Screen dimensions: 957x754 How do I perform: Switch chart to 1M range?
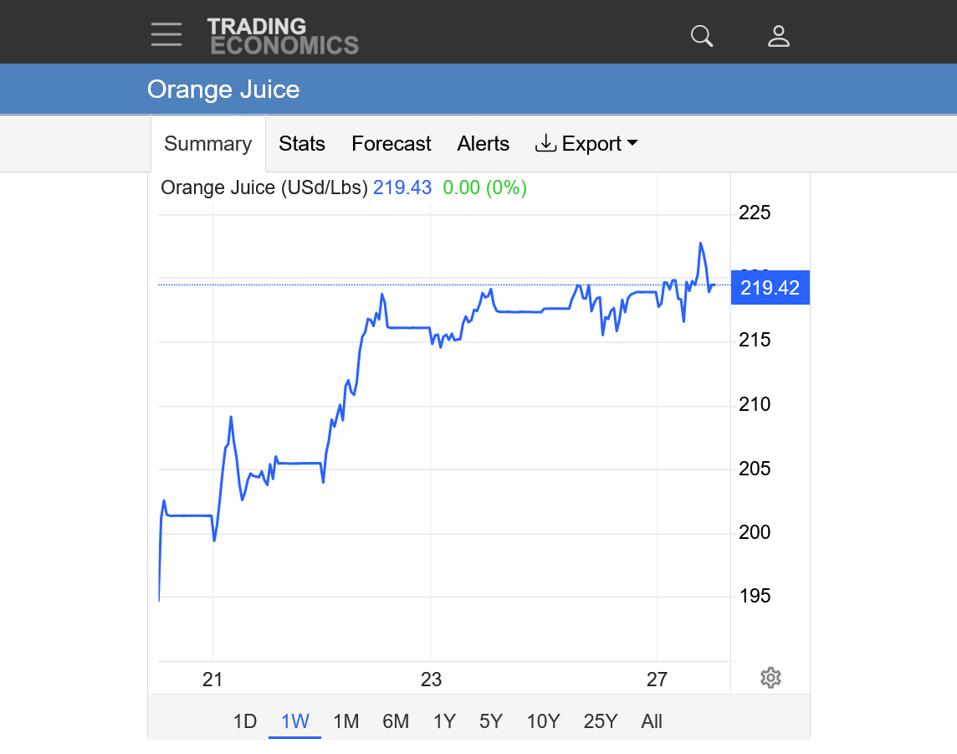[345, 721]
